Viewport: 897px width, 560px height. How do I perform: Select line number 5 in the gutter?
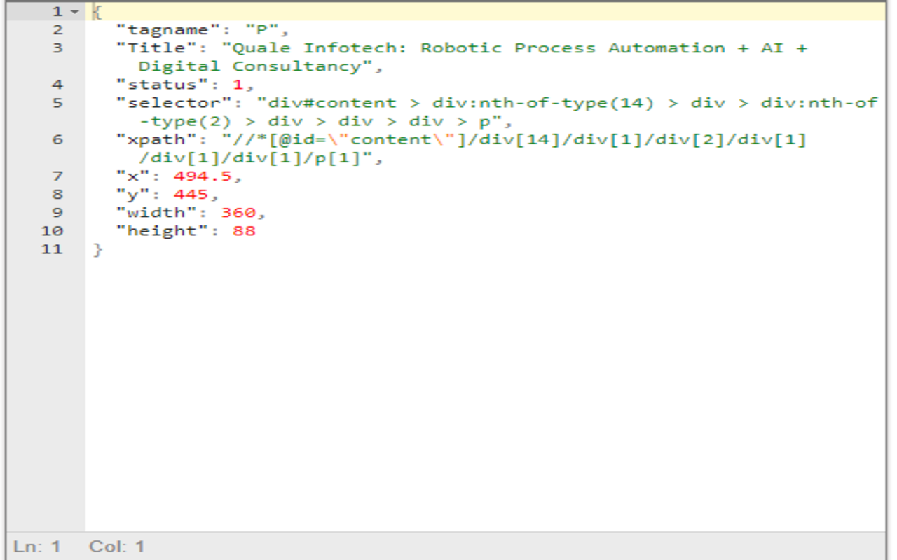pos(57,103)
